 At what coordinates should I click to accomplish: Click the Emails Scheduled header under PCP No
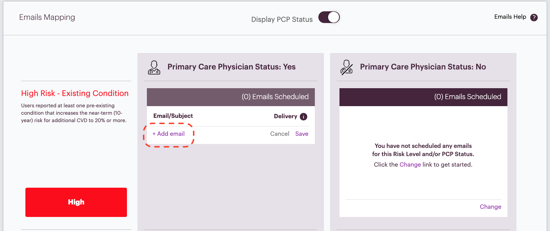pos(423,97)
